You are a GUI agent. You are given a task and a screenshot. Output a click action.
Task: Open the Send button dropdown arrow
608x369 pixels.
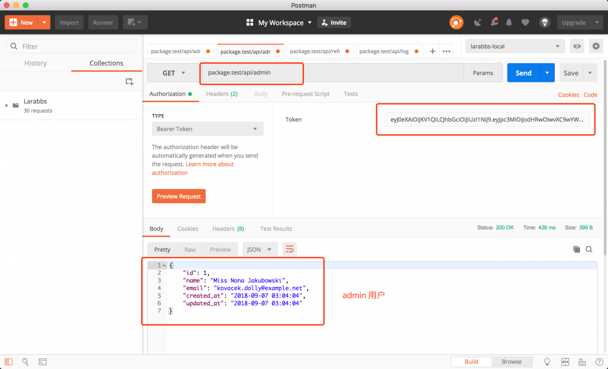point(547,73)
